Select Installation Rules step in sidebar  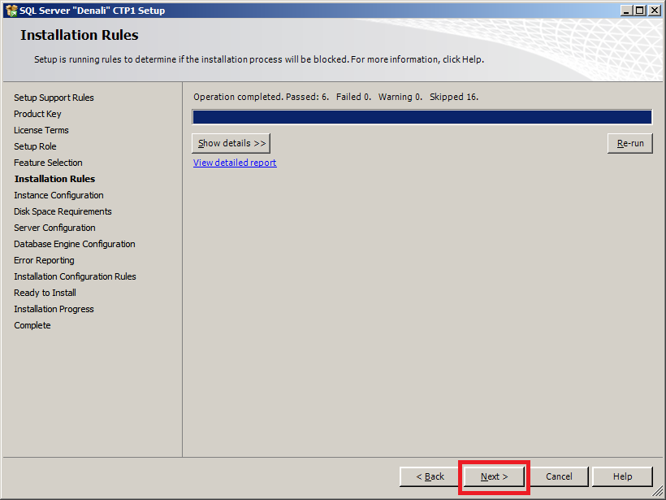coord(54,179)
